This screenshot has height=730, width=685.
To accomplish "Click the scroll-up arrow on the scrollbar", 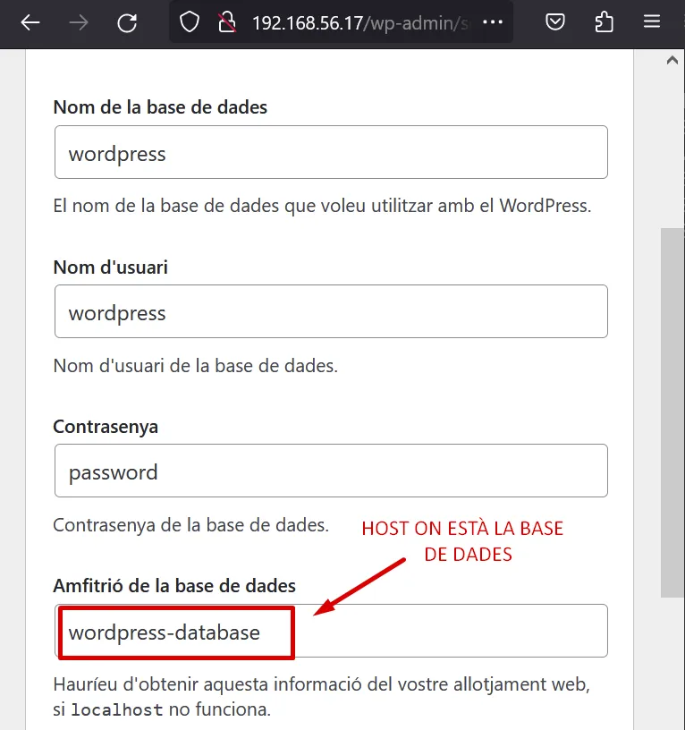I will [672, 61].
